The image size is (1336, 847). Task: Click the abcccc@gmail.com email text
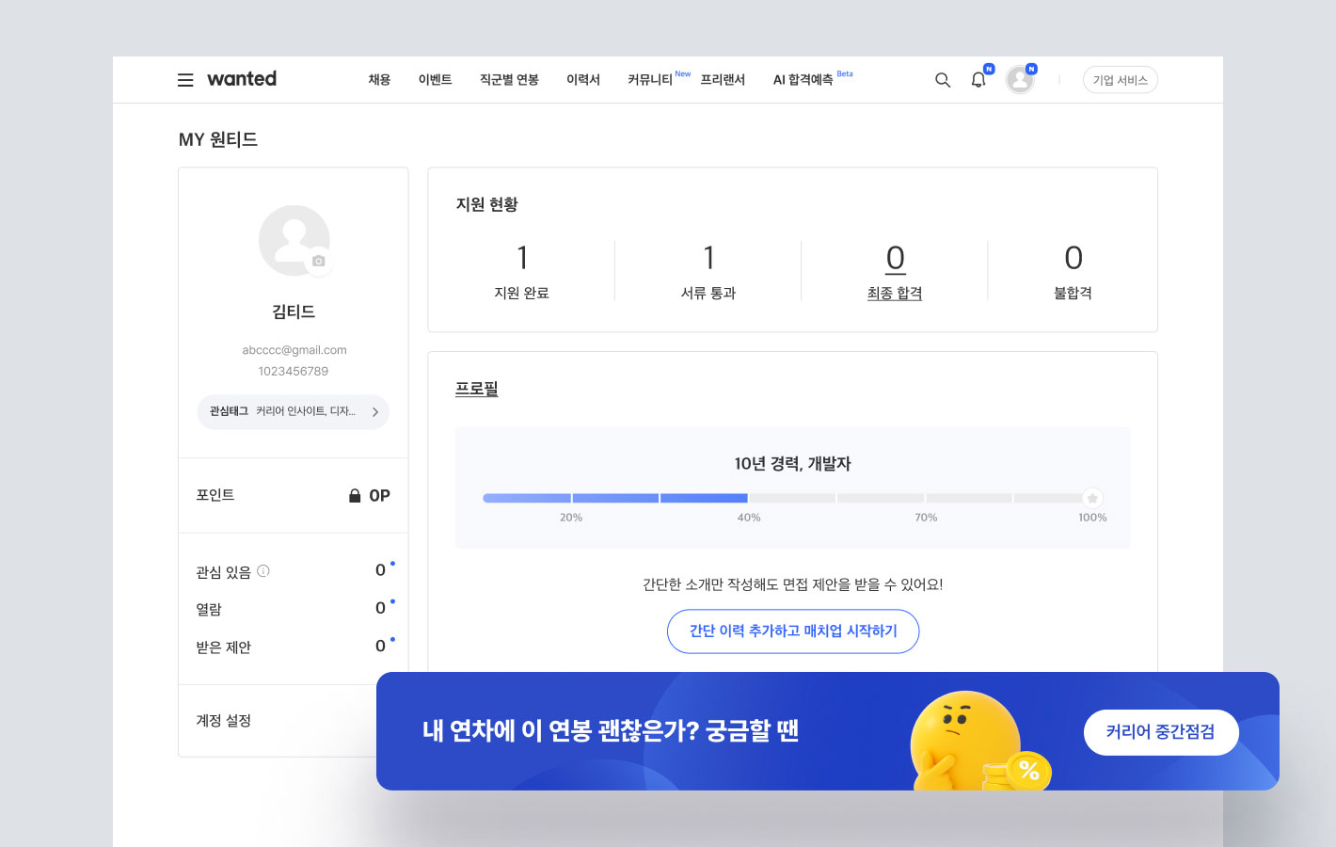pyautogui.click(x=294, y=350)
